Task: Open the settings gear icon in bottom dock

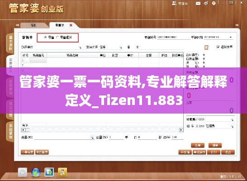Action: pyautogui.click(x=23, y=172)
